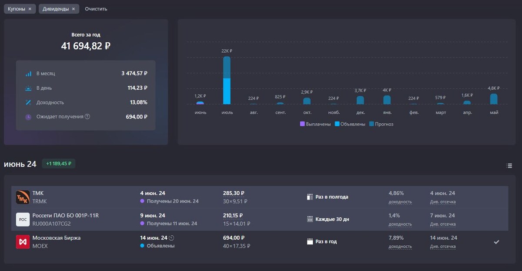Image resolution: width=522 pixels, height=271 pixels.
Task: Click the Каждые 30 дн calendar icon
Action: pos(310,219)
